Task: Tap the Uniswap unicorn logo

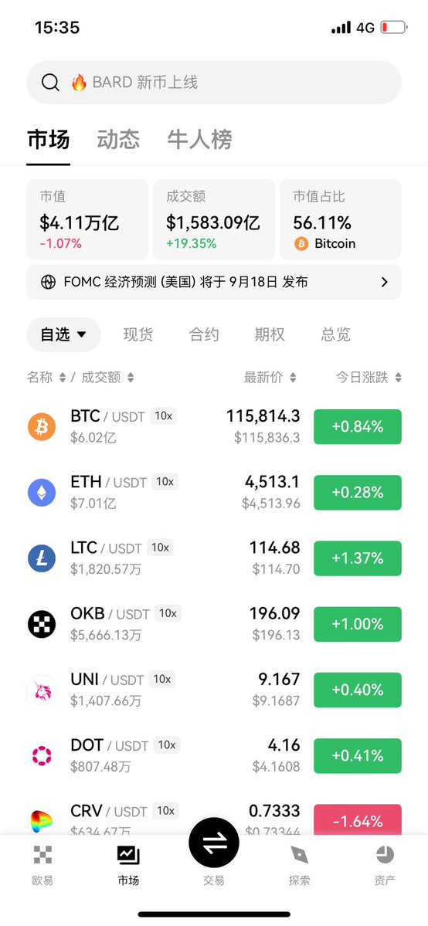Action: click(42, 690)
